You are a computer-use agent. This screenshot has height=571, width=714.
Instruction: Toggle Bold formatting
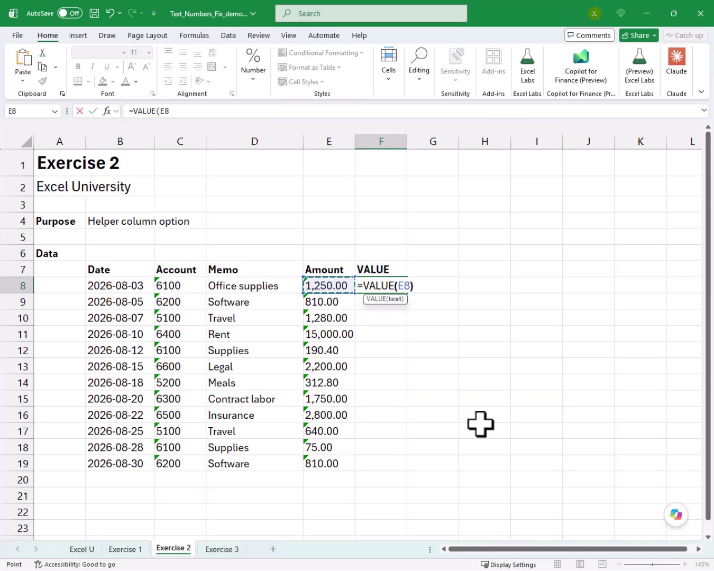coord(78,67)
